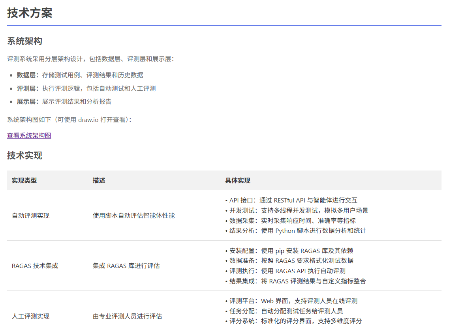Click the 安装配置 pip install line
This screenshot has width=449, height=328.
pyautogui.click(x=289, y=251)
